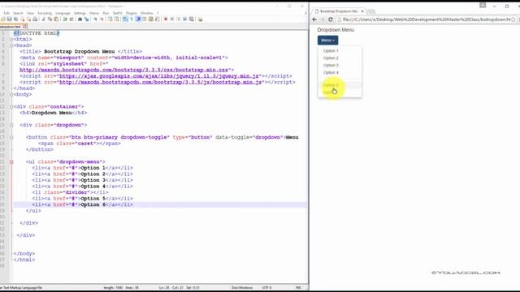Click the Save icon in Notepad++ toolbar

[x=9, y=19]
